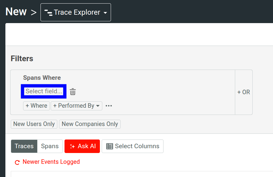This screenshot has height=177, width=273.
Task: Click inside the Select field input box
Action: 43,91
